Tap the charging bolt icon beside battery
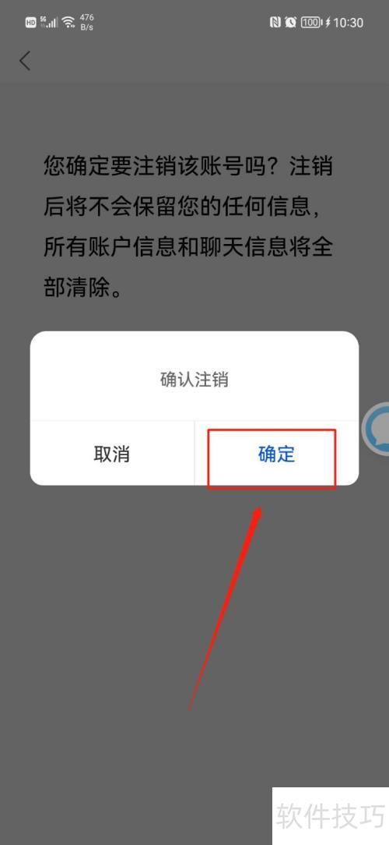This screenshot has height=845, width=389. coord(328,23)
